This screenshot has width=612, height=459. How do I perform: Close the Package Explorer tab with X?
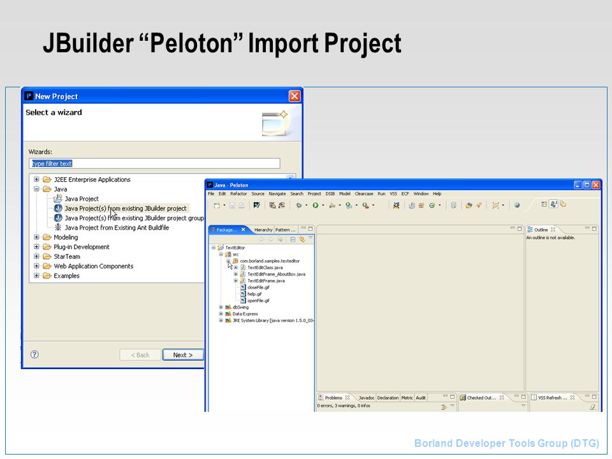point(243,229)
